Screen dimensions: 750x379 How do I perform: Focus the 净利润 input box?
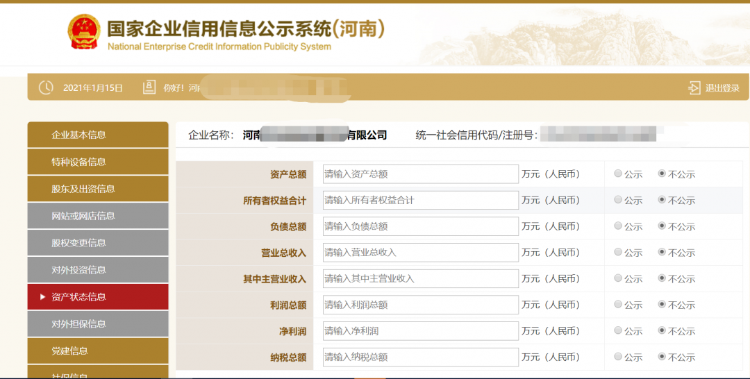tap(420, 330)
